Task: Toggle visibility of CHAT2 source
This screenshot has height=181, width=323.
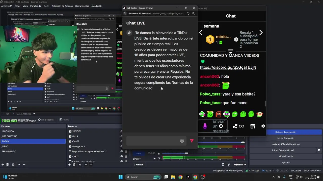Action: [x=121, y=141]
